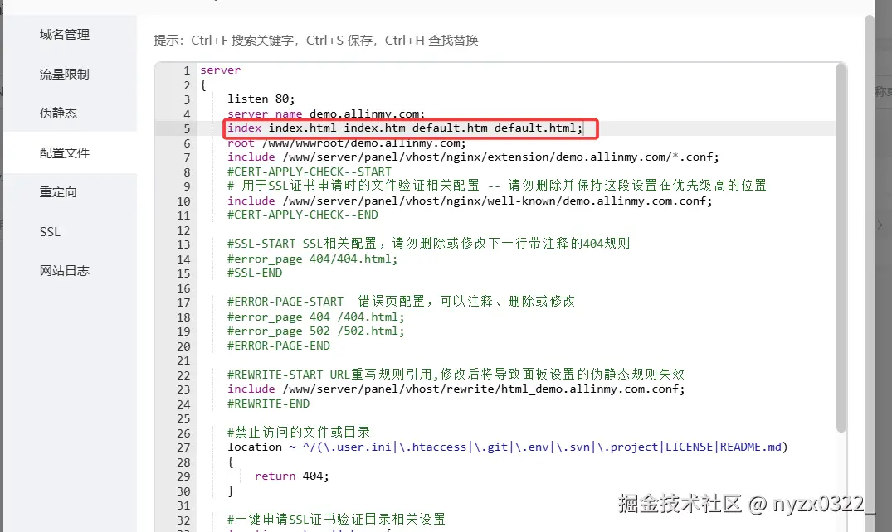892x532 pixels.
Task: Click the Ctrl+F search hint text
Action: pyautogui.click(x=242, y=41)
